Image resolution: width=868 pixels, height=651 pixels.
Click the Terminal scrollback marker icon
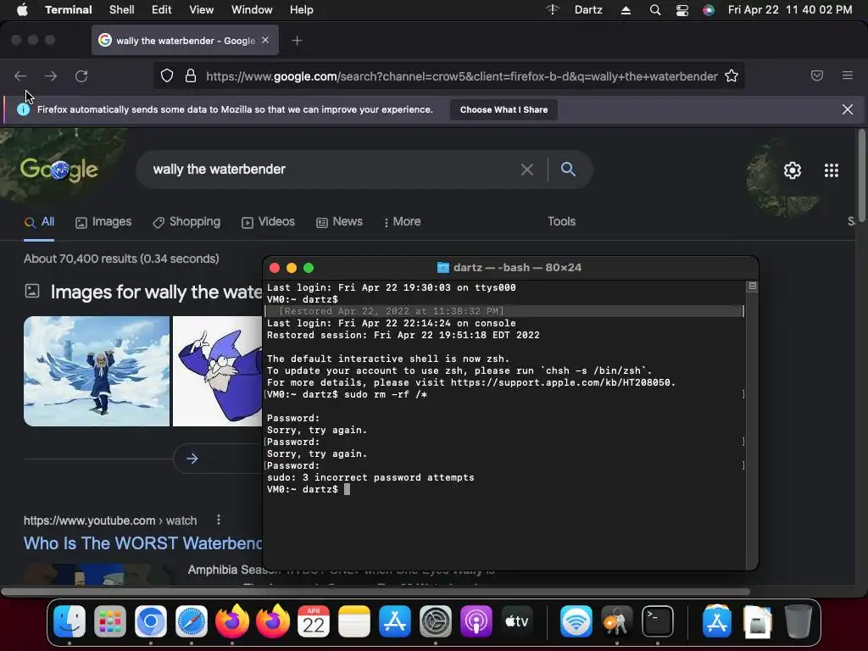tap(753, 287)
